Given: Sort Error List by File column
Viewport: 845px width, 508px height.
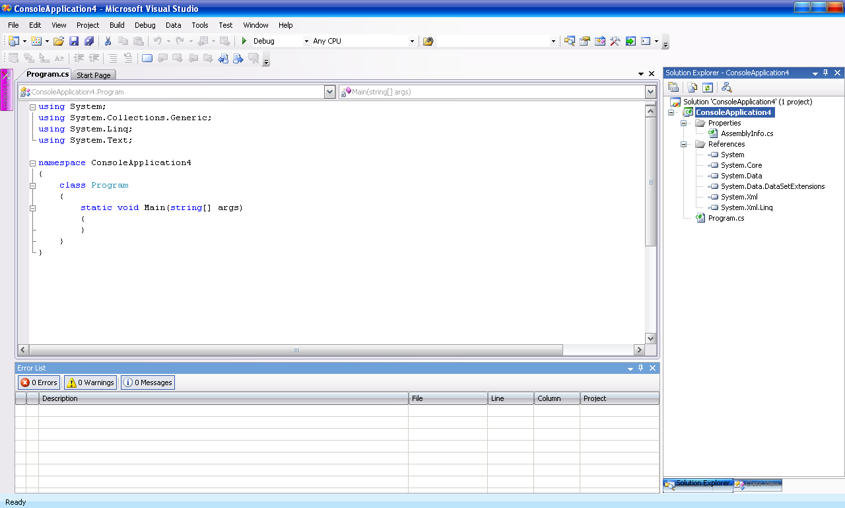Looking at the screenshot, I should [x=448, y=398].
